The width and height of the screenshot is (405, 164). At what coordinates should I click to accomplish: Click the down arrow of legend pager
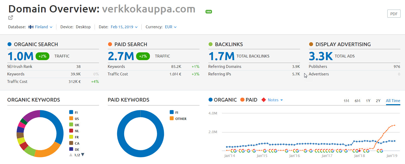(83, 155)
